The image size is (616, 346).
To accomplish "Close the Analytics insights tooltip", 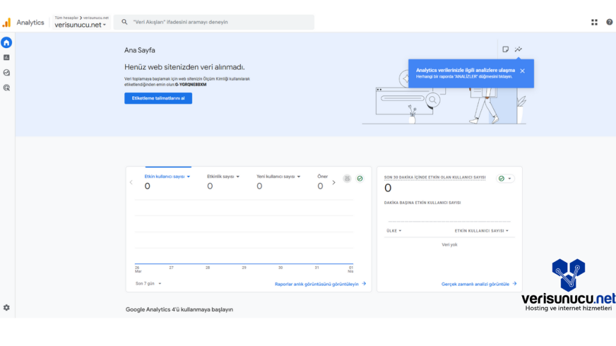I will (523, 71).
